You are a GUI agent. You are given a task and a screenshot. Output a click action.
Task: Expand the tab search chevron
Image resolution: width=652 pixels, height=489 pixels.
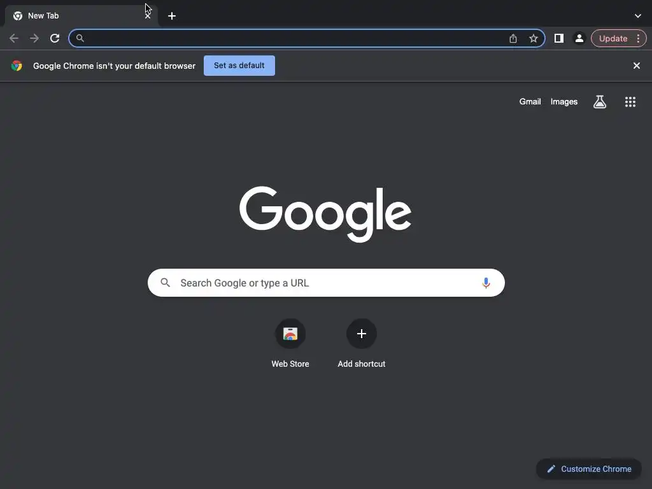click(638, 16)
